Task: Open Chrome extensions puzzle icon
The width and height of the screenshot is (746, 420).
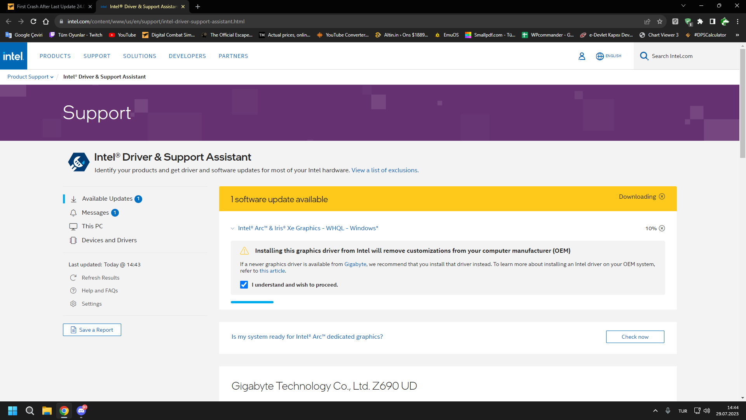Action: [700, 21]
